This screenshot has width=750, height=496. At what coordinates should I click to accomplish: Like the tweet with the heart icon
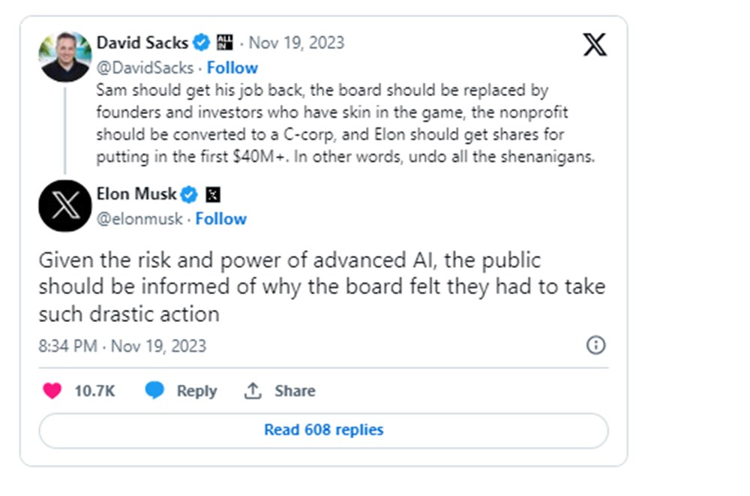(51, 390)
